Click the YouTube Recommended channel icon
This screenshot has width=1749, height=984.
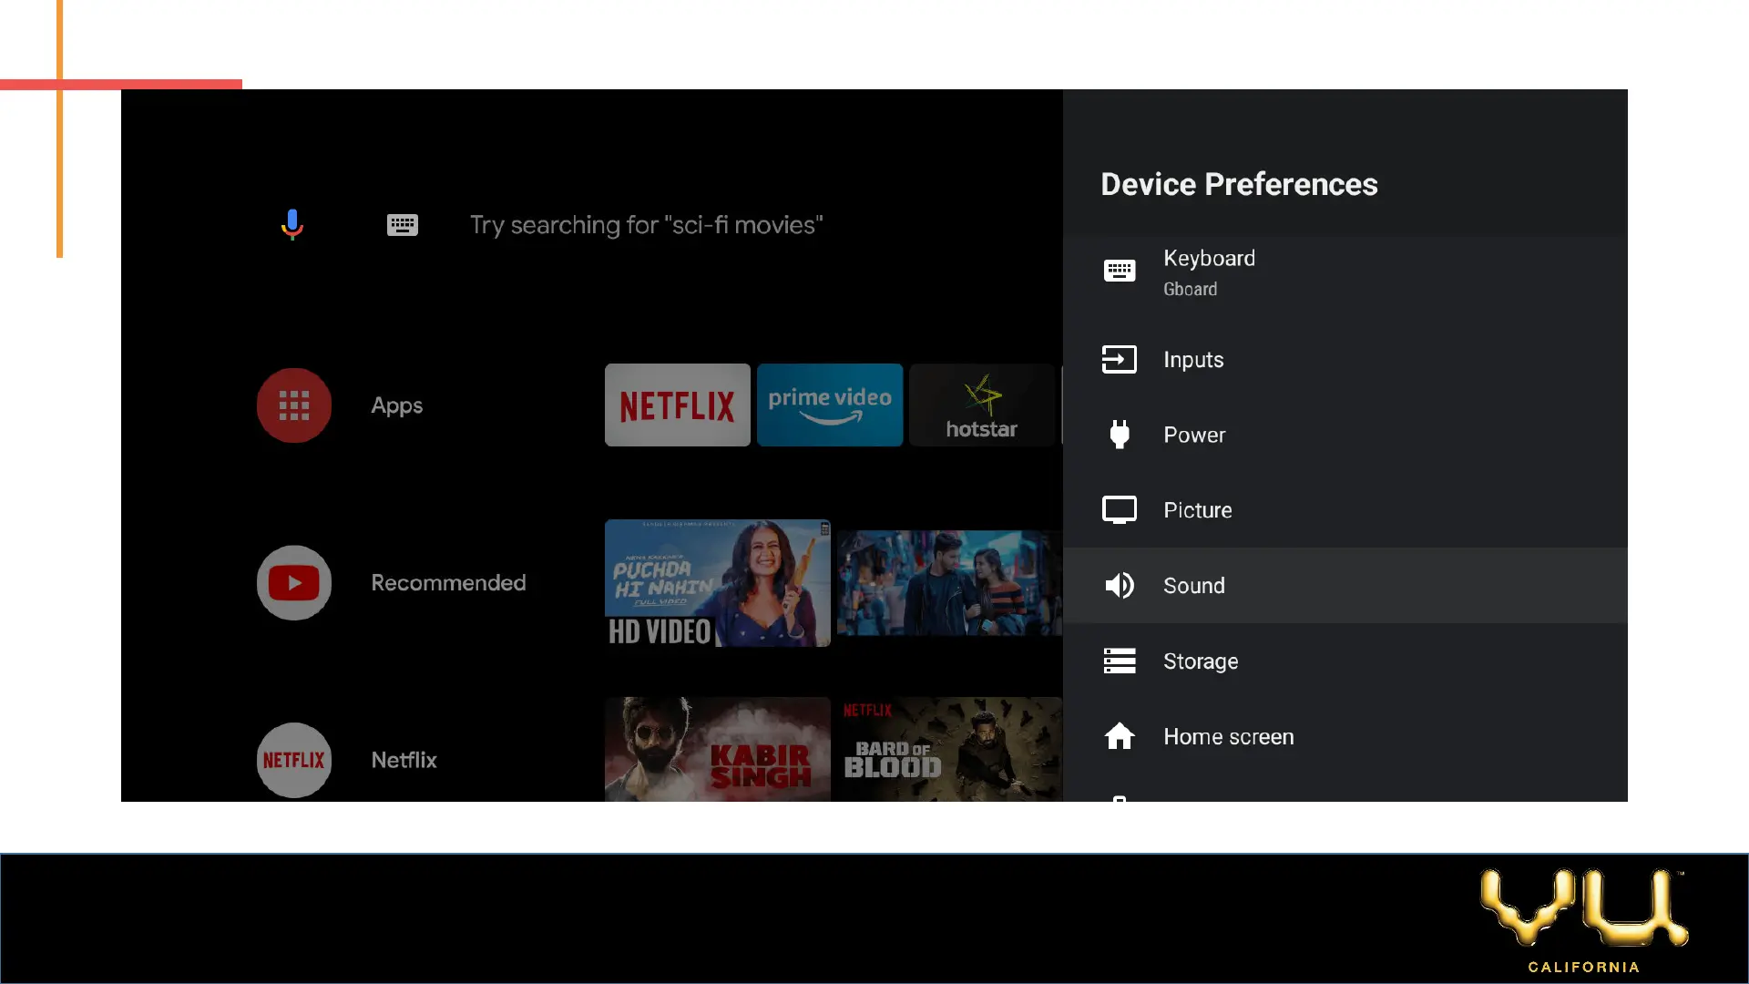pyautogui.click(x=293, y=583)
